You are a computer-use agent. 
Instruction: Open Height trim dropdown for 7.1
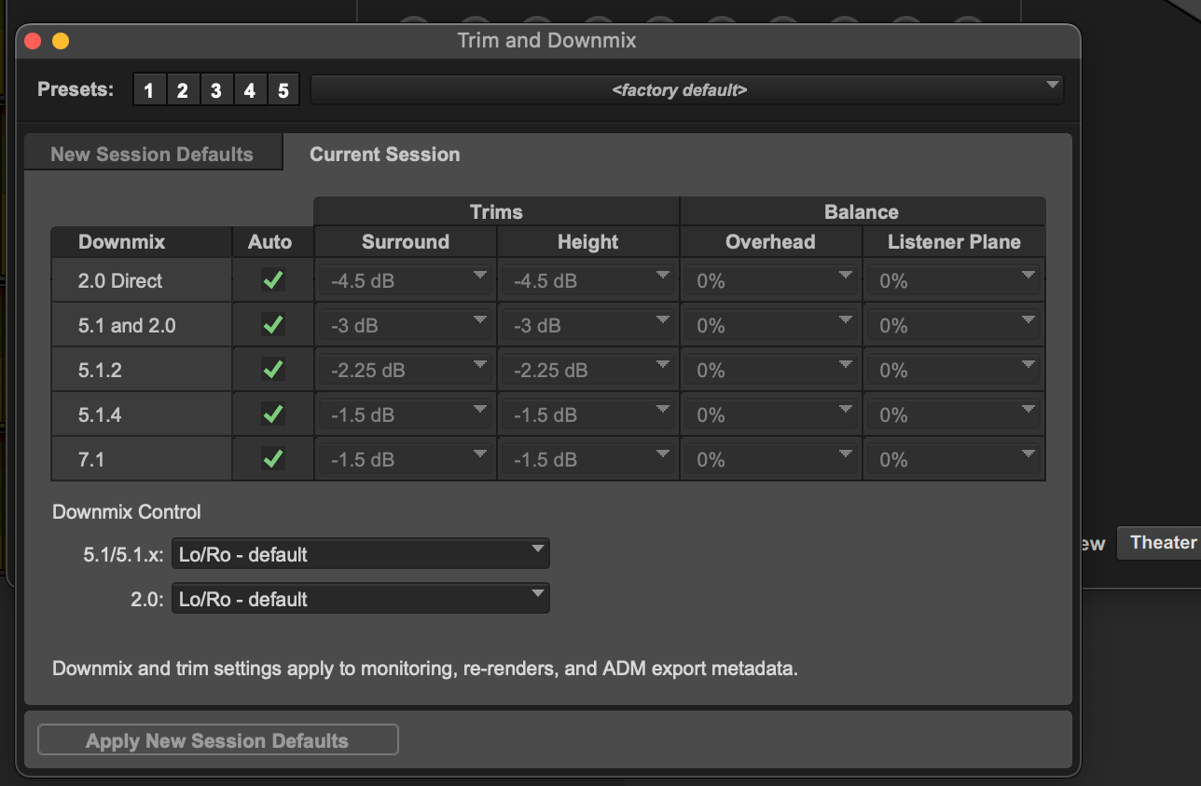tap(588, 459)
